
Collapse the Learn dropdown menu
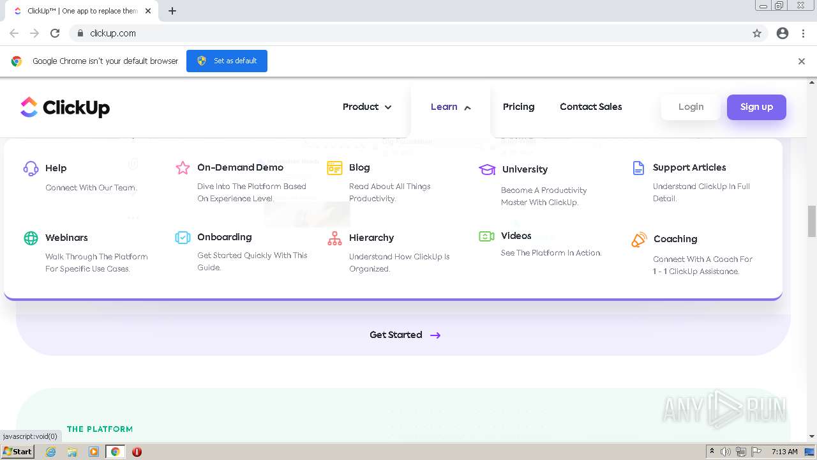pos(451,107)
